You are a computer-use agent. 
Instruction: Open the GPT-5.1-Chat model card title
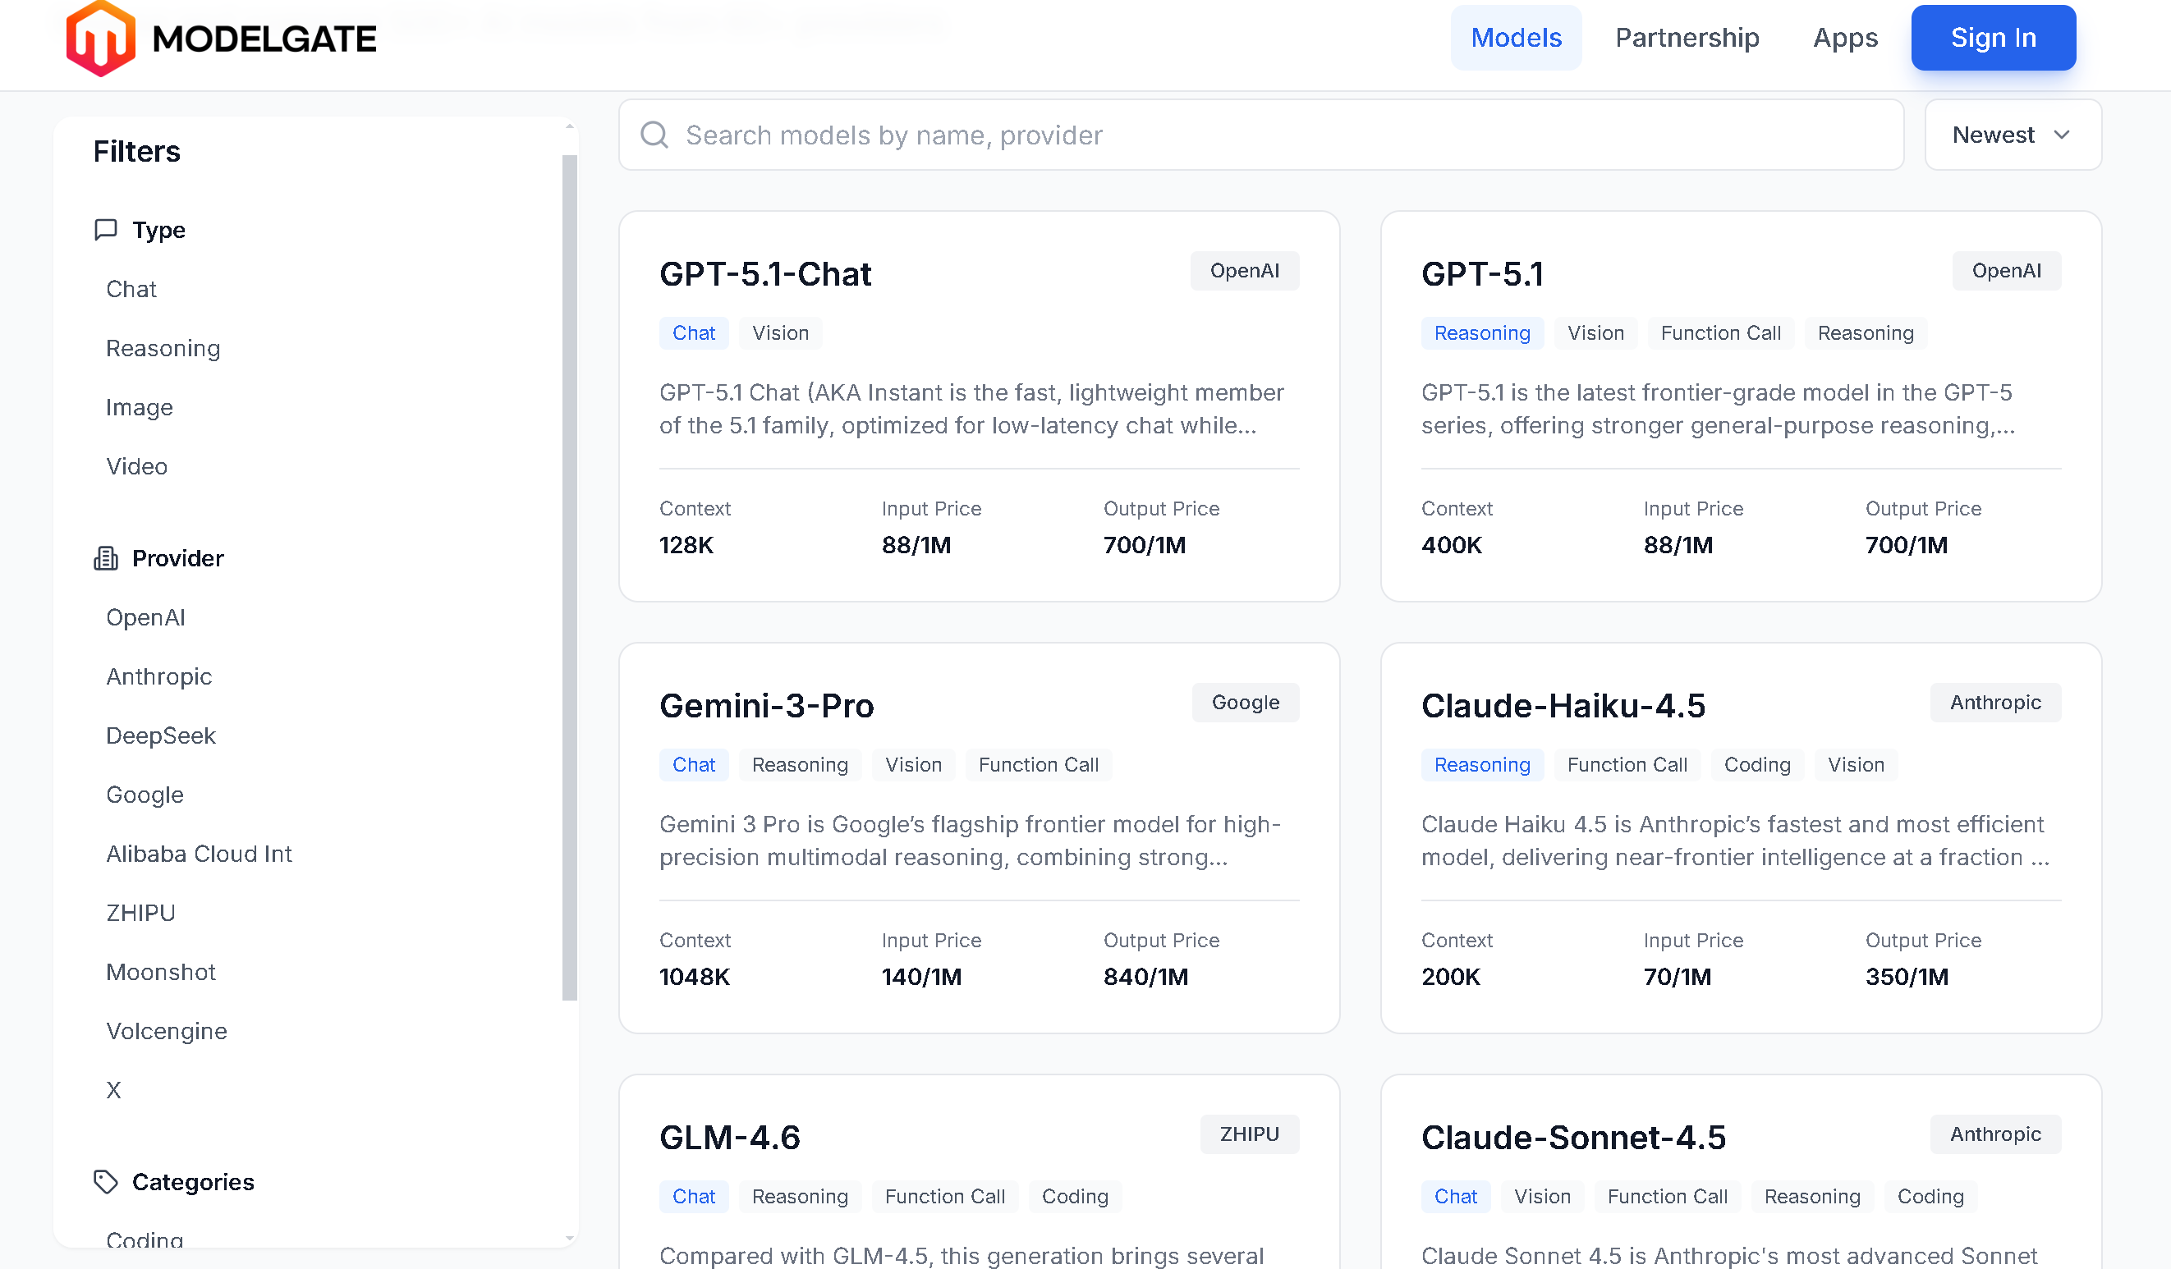(x=765, y=274)
